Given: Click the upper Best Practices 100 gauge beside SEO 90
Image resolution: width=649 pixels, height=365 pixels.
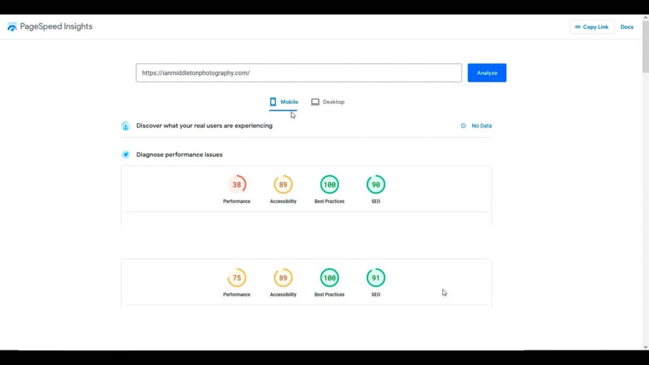Looking at the screenshot, I should pos(330,184).
